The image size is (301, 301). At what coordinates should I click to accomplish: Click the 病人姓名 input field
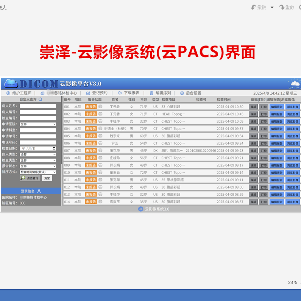[38, 106]
